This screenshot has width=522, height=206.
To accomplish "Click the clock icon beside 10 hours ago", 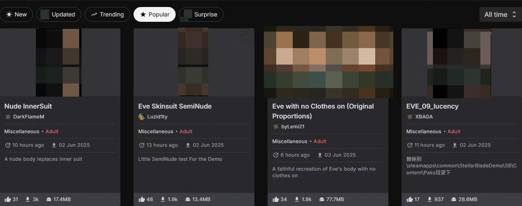I will pos(7,145).
